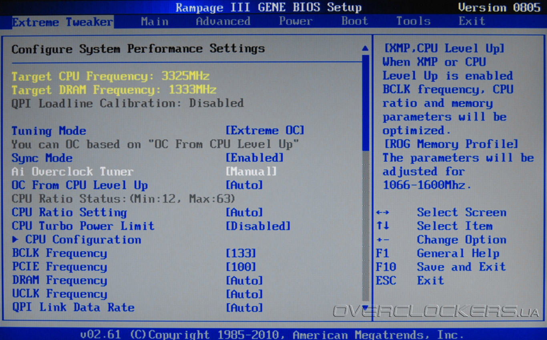
Task: Open the Tools tab
Action: (x=413, y=21)
